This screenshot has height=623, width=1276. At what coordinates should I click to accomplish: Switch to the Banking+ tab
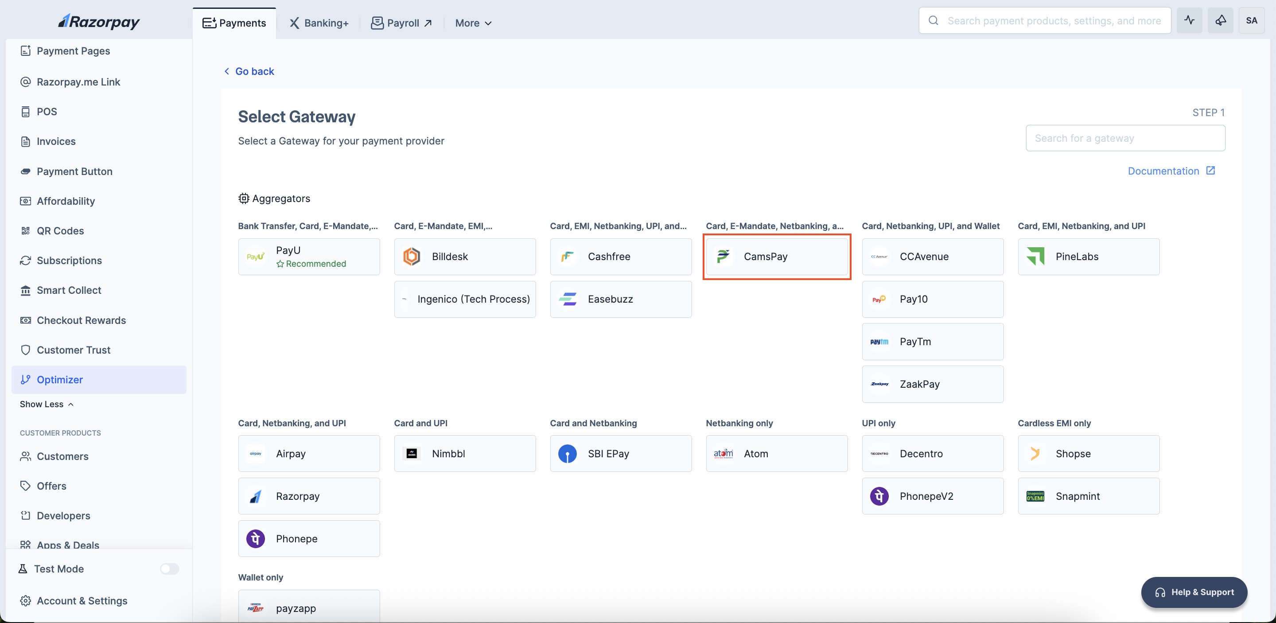coord(319,23)
